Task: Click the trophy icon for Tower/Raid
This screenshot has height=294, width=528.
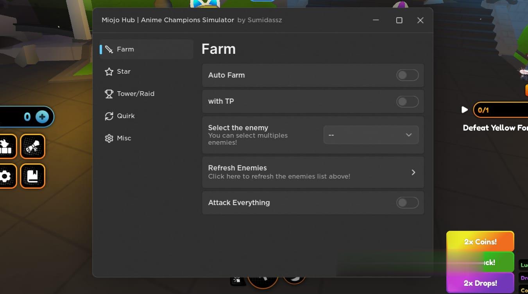Action: click(x=109, y=94)
